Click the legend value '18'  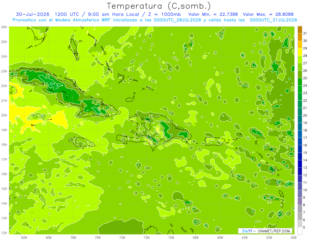[x=305, y=130]
